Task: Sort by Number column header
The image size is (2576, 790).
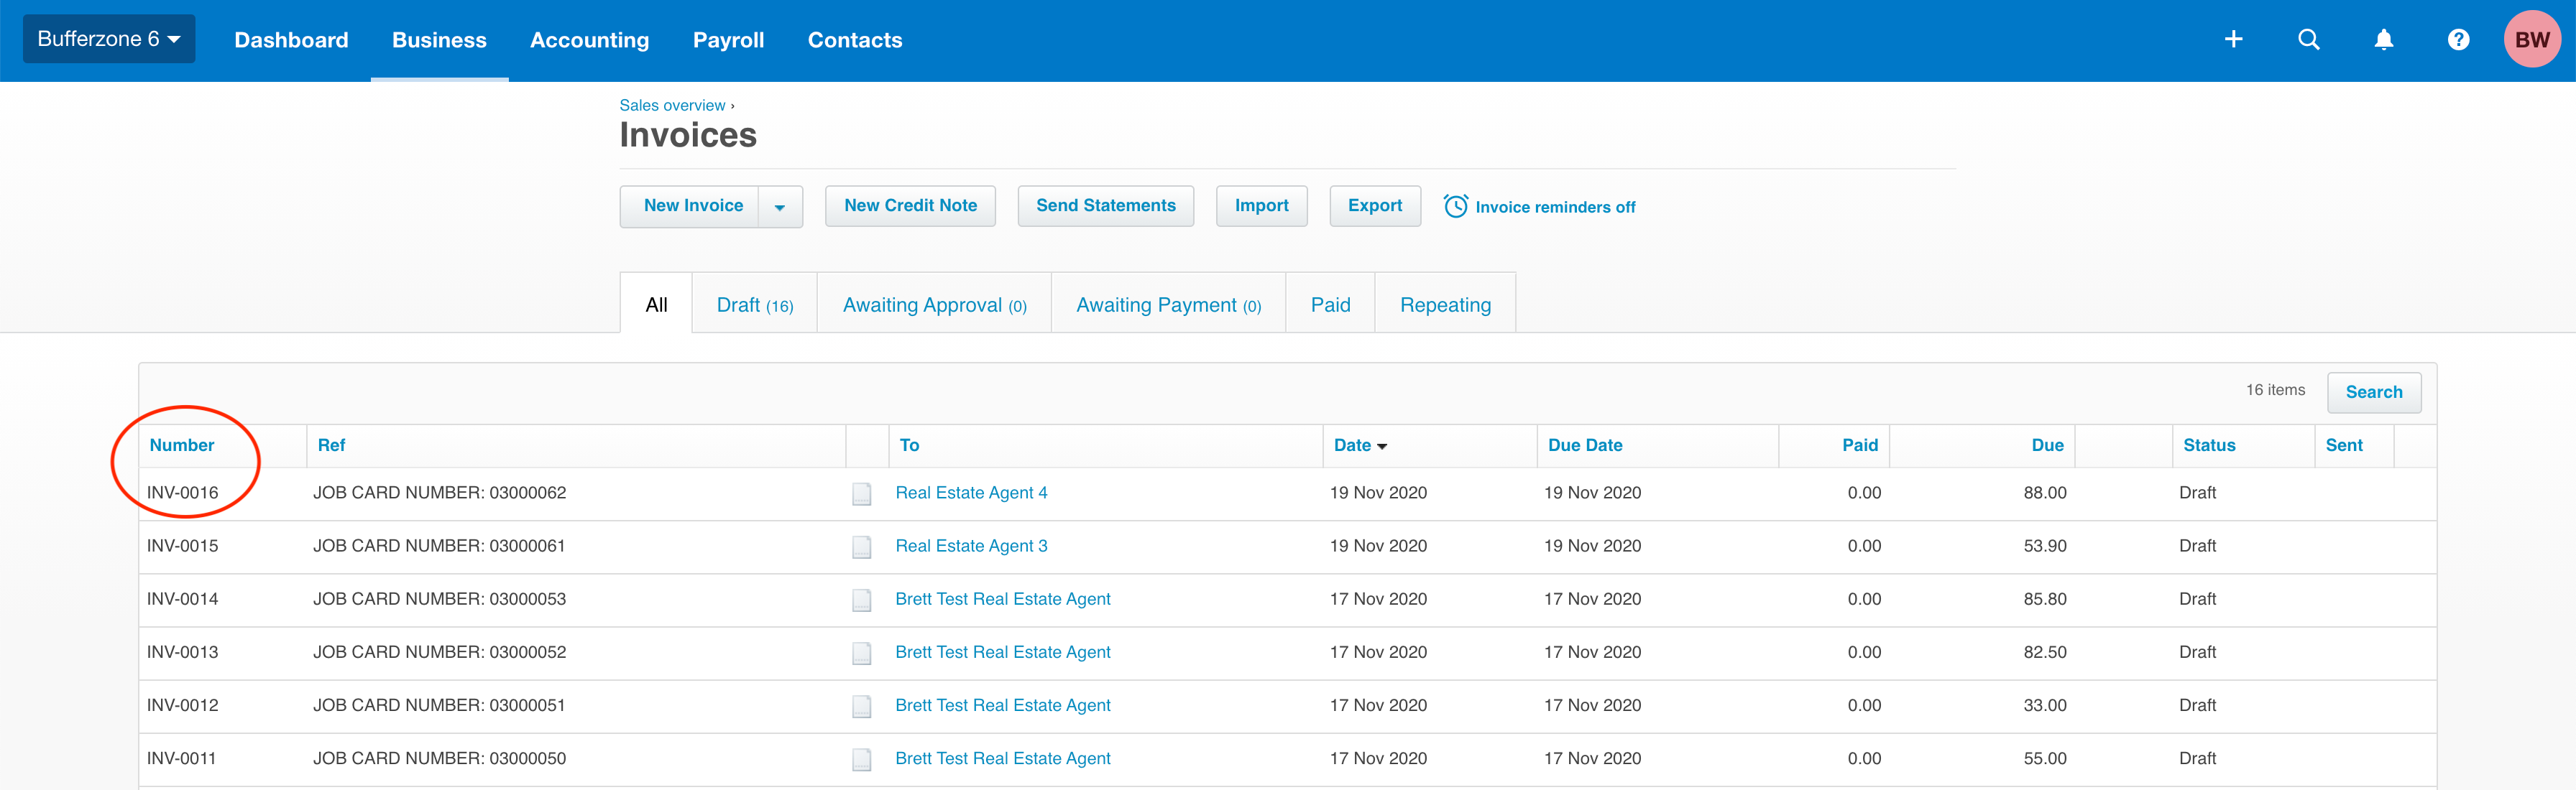Action: (182, 445)
